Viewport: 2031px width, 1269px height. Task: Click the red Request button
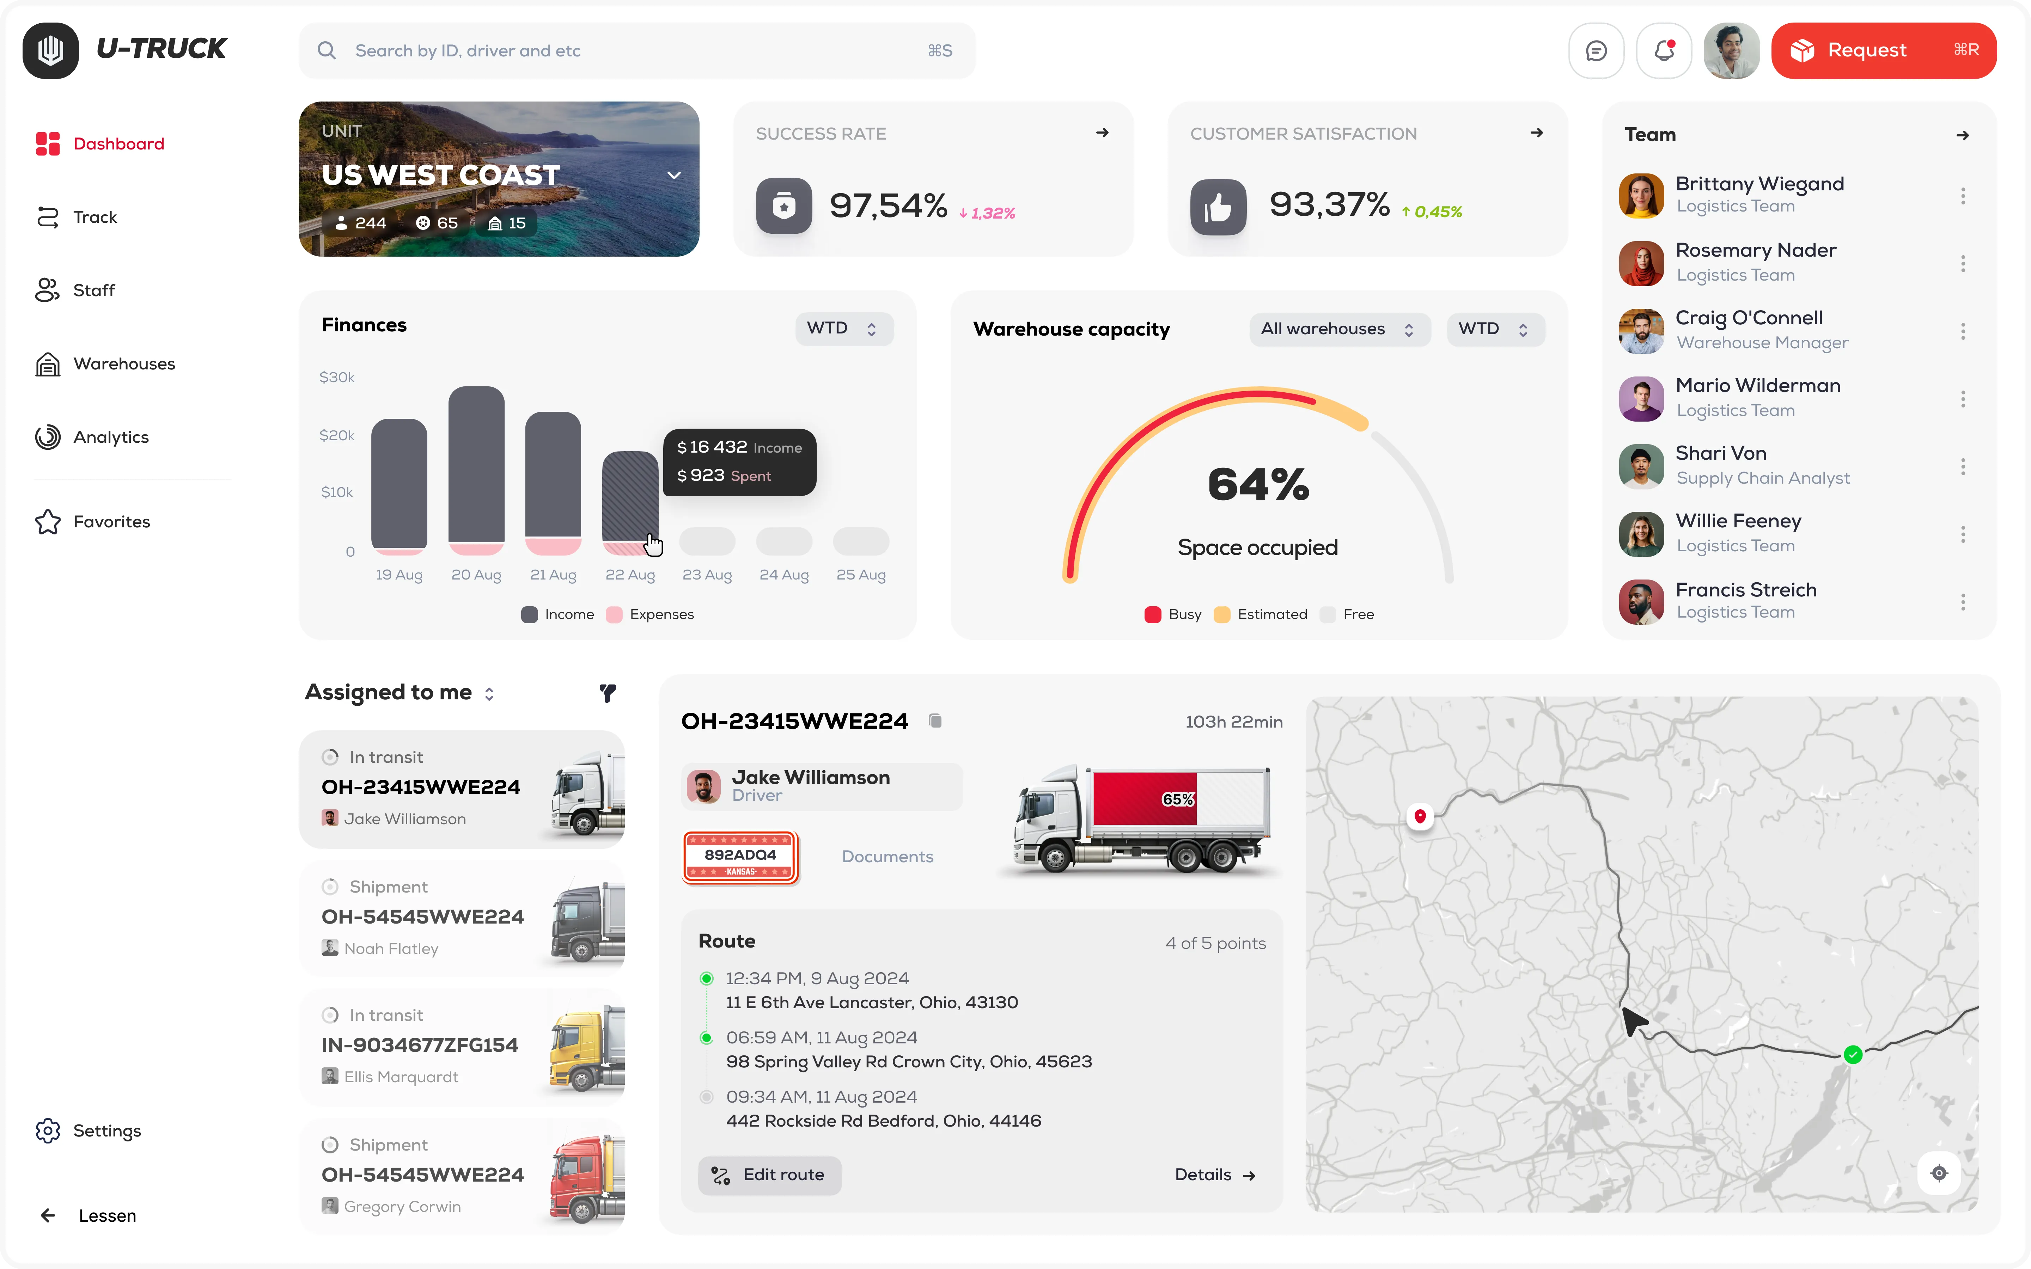click(1884, 50)
